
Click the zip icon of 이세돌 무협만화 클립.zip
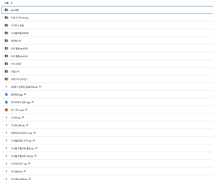tap(6, 148)
